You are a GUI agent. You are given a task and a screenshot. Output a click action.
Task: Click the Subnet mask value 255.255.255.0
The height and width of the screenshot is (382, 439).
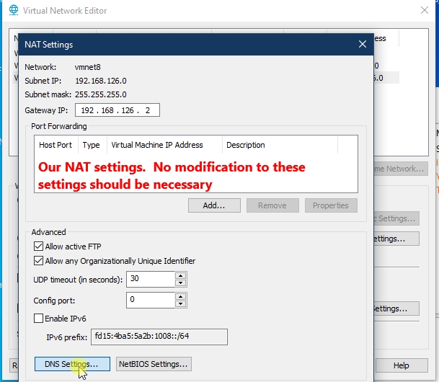click(x=101, y=94)
